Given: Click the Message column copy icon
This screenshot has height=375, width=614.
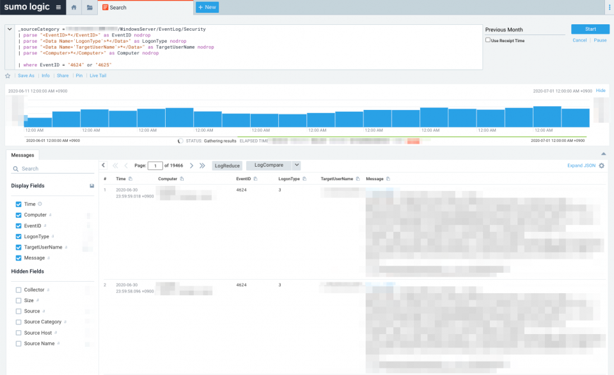Looking at the screenshot, I should click(x=388, y=179).
